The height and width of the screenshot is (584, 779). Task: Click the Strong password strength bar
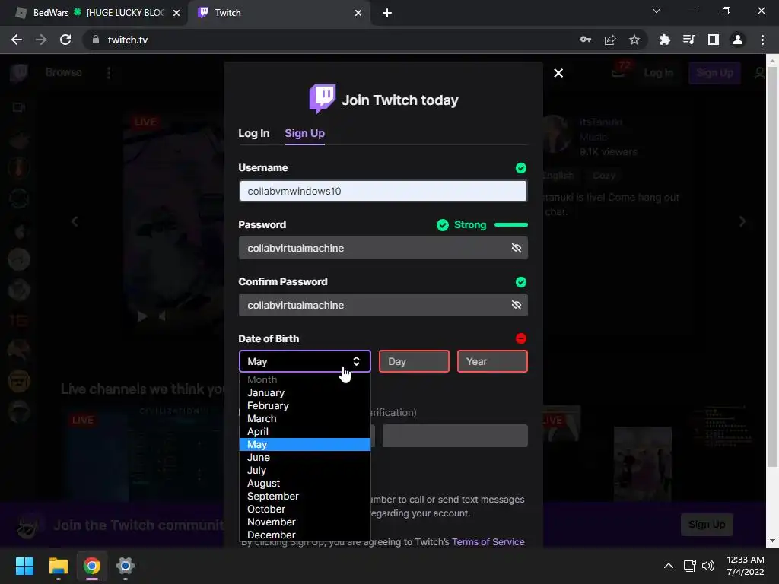(x=511, y=225)
